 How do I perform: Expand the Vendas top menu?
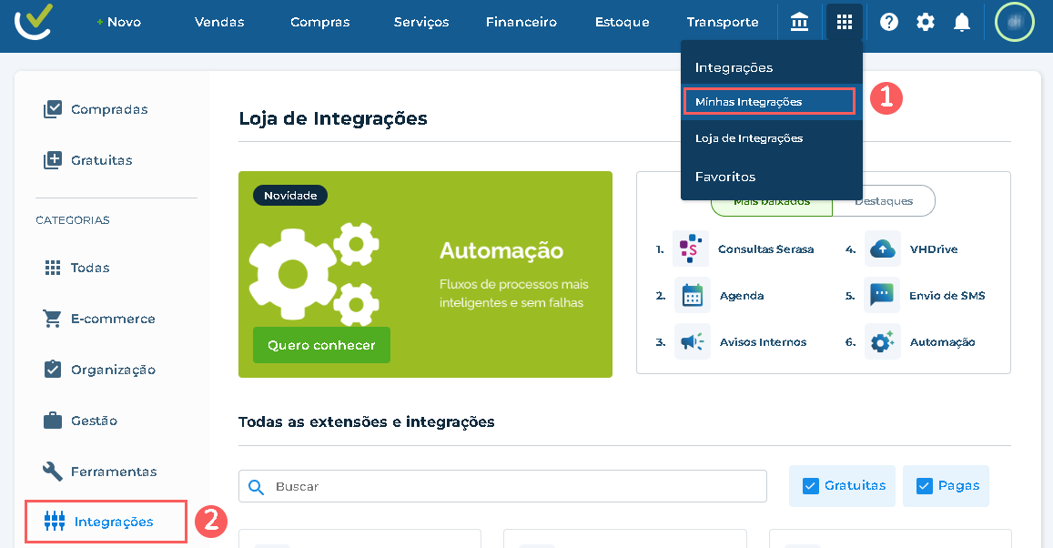219,22
